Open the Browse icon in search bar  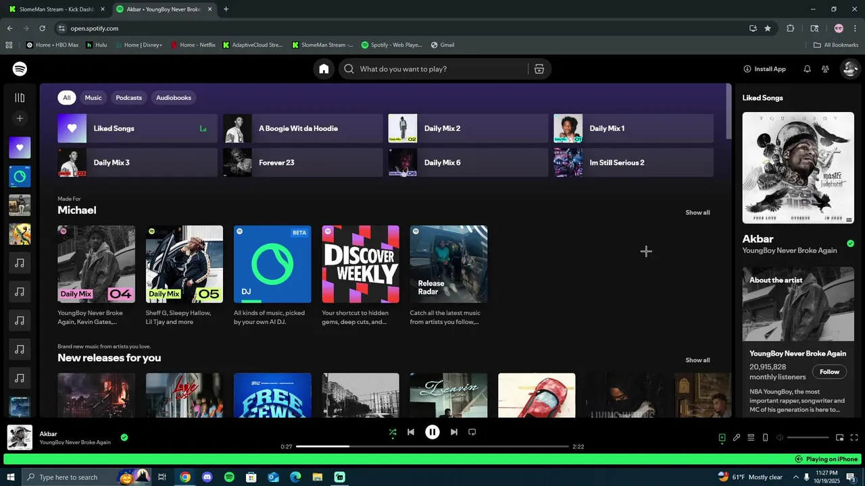pyautogui.click(x=539, y=69)
